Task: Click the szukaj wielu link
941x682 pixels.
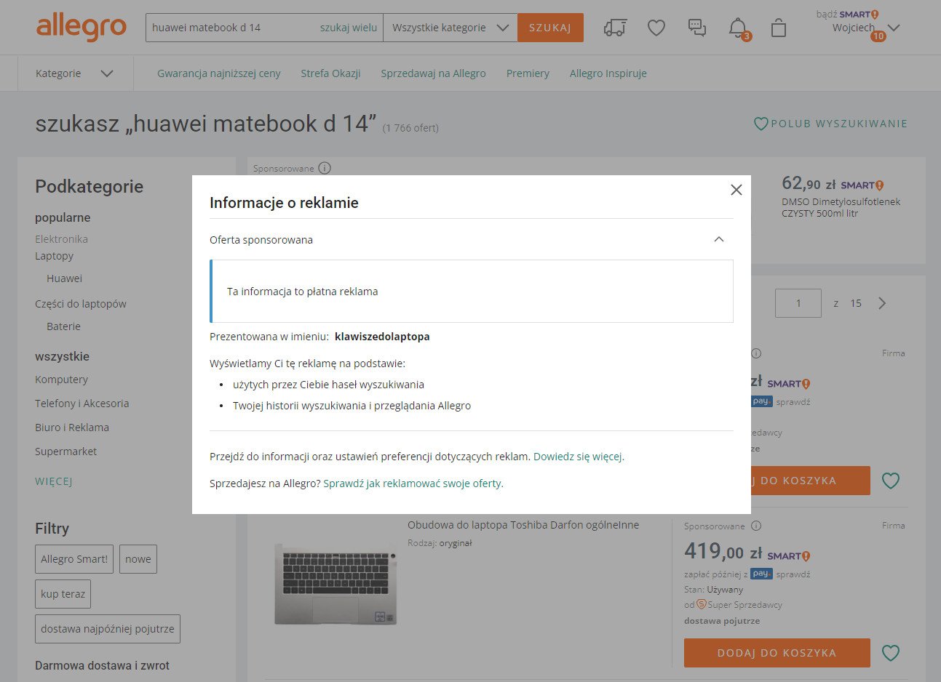Action: tap(349, 28)
